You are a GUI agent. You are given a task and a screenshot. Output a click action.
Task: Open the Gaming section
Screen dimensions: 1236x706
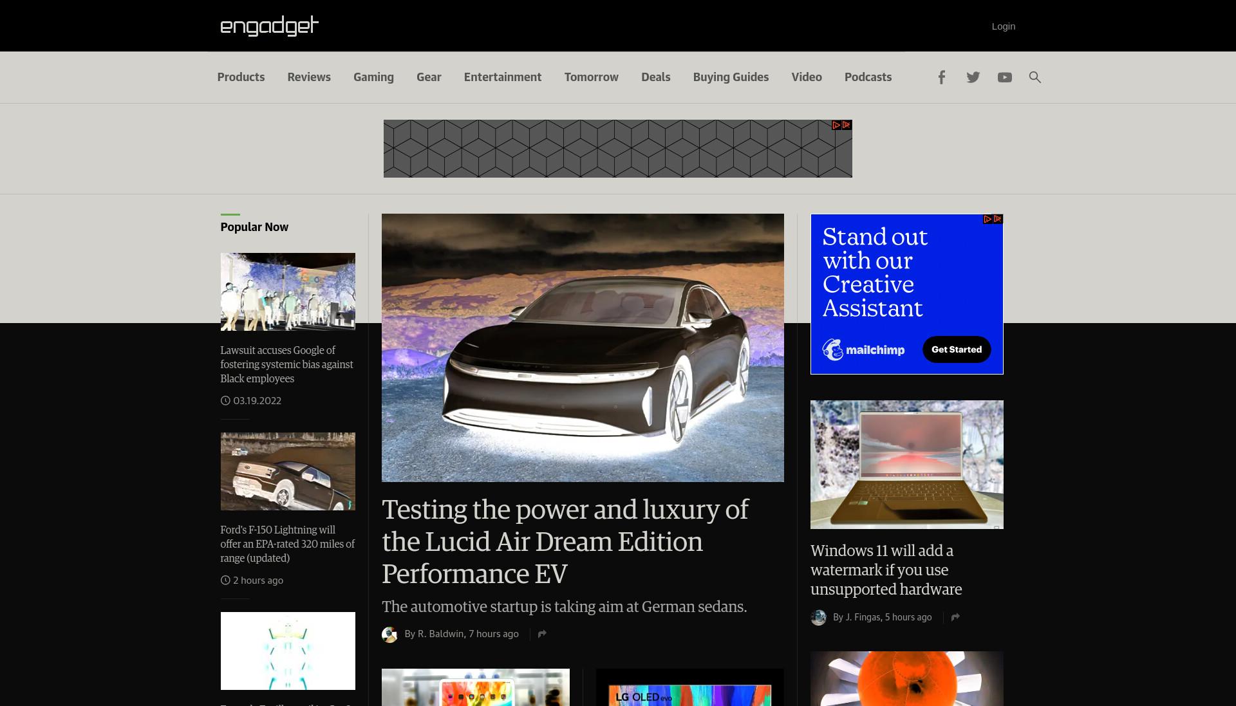[x=373, y=77]
